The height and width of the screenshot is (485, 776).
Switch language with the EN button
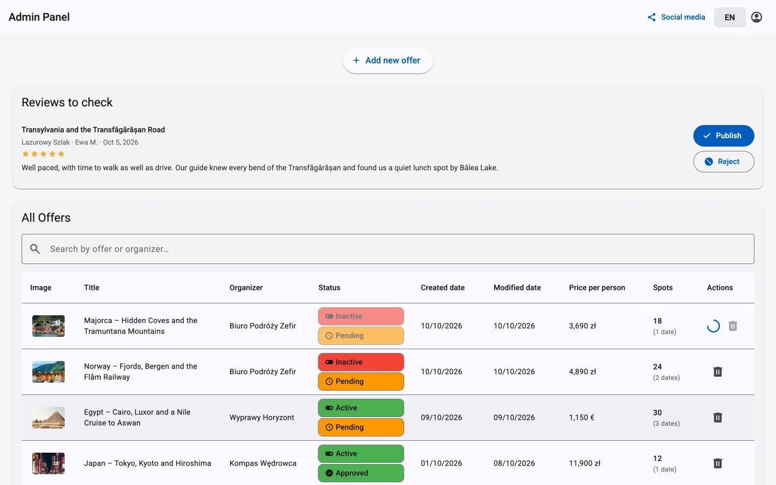coord(730,17)
